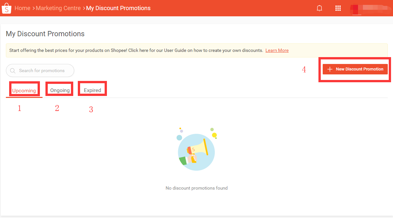Switch to the Ongoing tab
The height and width of the screenshot is (218, 393).
pyautogui.click(x=60, y=90)
